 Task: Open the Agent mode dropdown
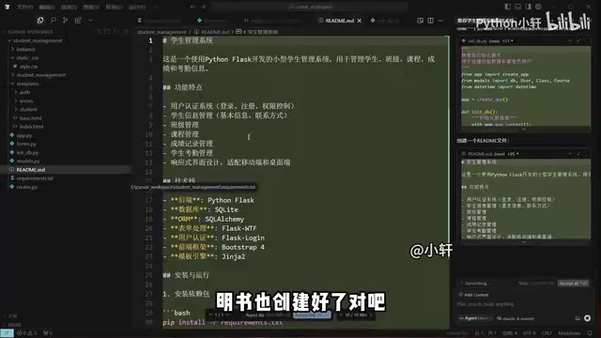pos(476,318)
